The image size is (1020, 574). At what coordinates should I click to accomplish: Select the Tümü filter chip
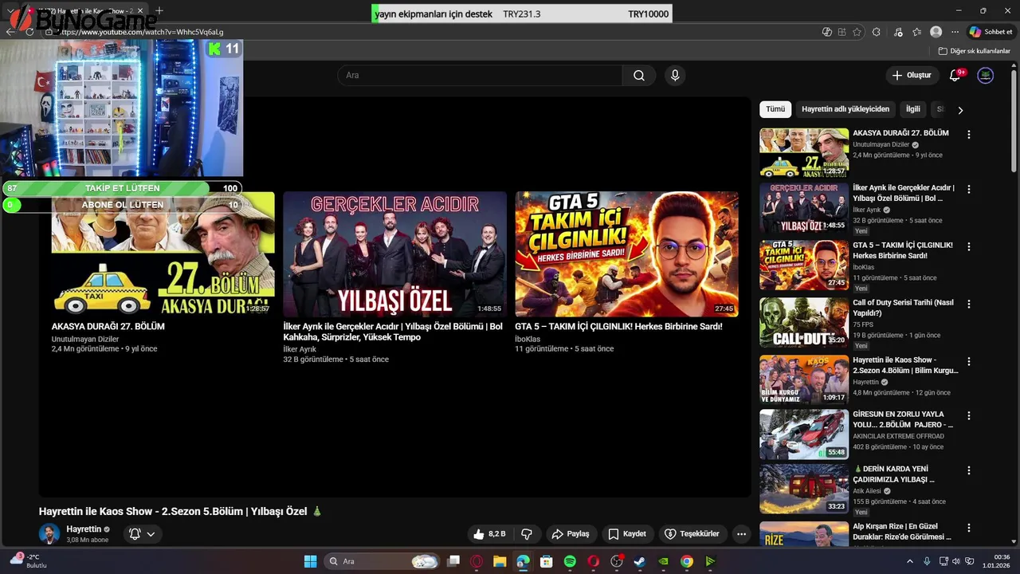(x=775, y=109)
